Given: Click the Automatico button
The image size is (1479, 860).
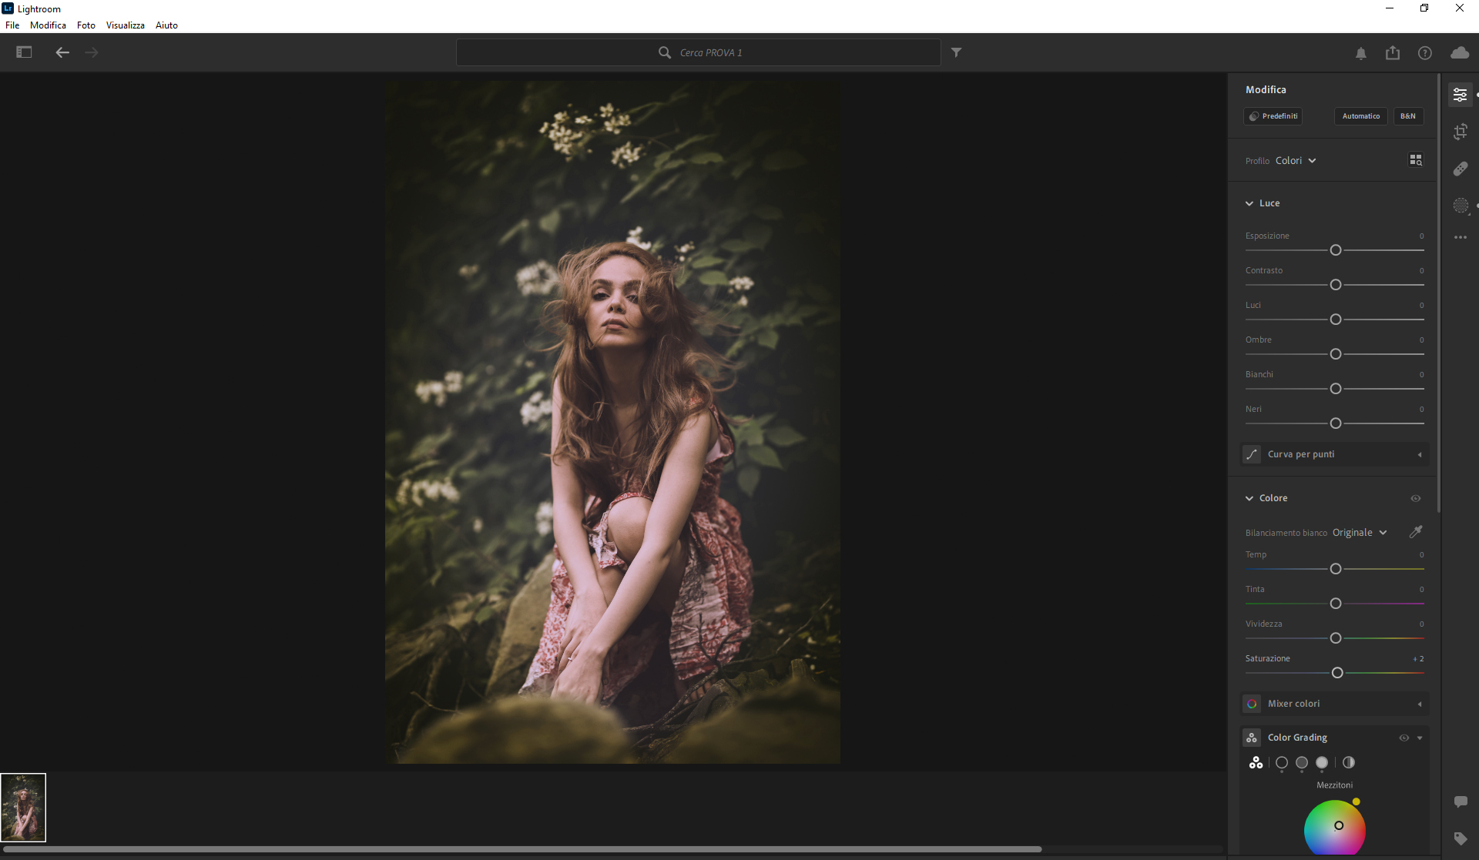Looking at the screenshot, I should click(1360, 116).
